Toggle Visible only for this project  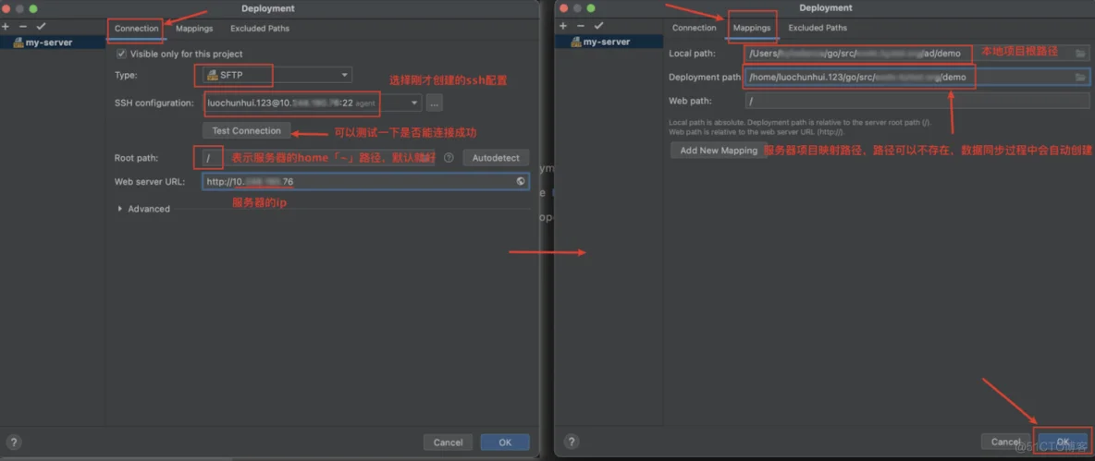(x=122, y=54)
